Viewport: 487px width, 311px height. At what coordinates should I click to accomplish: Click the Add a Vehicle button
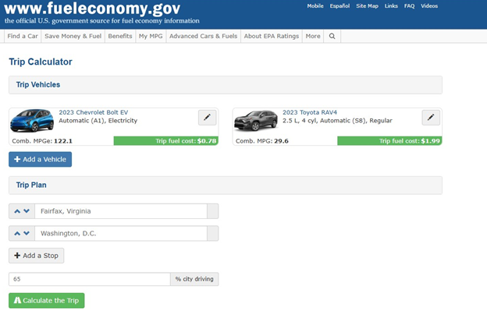click(x=40, y=159)
